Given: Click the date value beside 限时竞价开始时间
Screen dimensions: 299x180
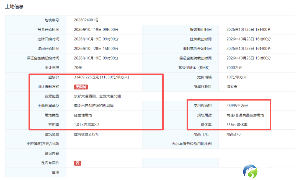Looking at the screenshot, I should pos(249,49).
